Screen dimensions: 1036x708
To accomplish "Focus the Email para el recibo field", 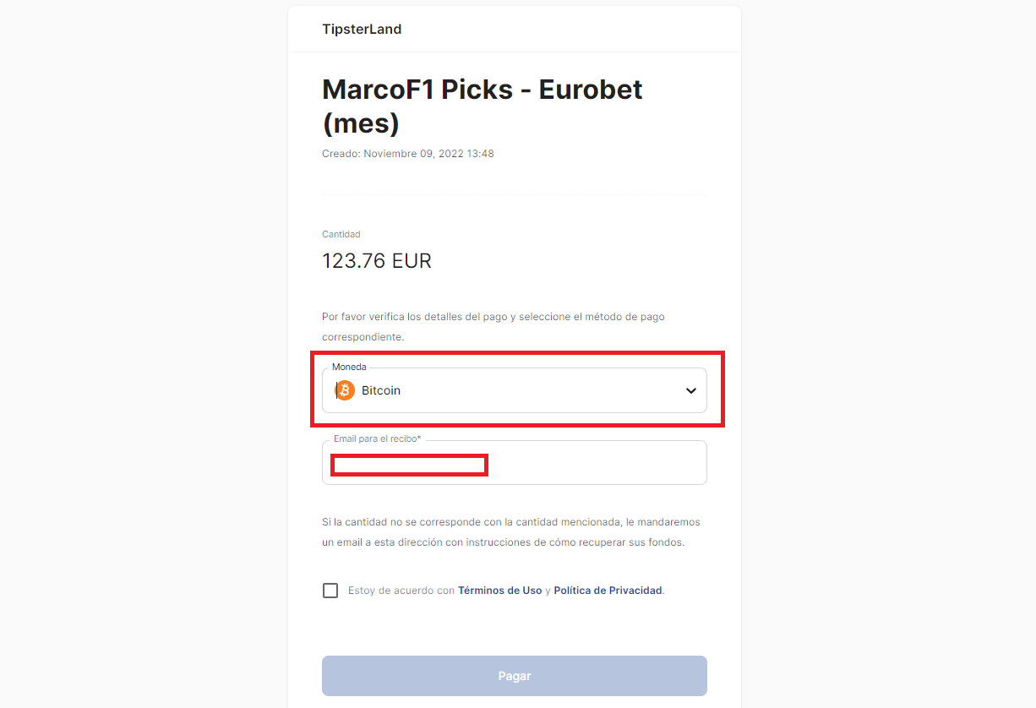I will pos(514,462).
